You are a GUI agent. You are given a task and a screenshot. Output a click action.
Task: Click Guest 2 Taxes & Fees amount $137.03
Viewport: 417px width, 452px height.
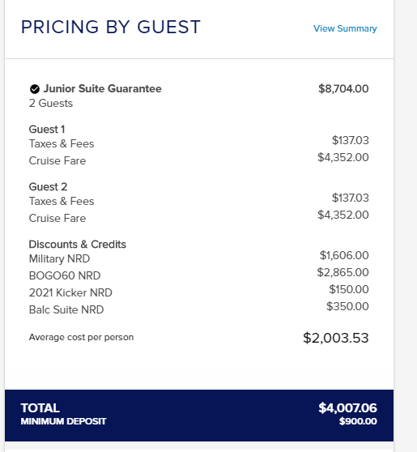click(x=350, y=198)
